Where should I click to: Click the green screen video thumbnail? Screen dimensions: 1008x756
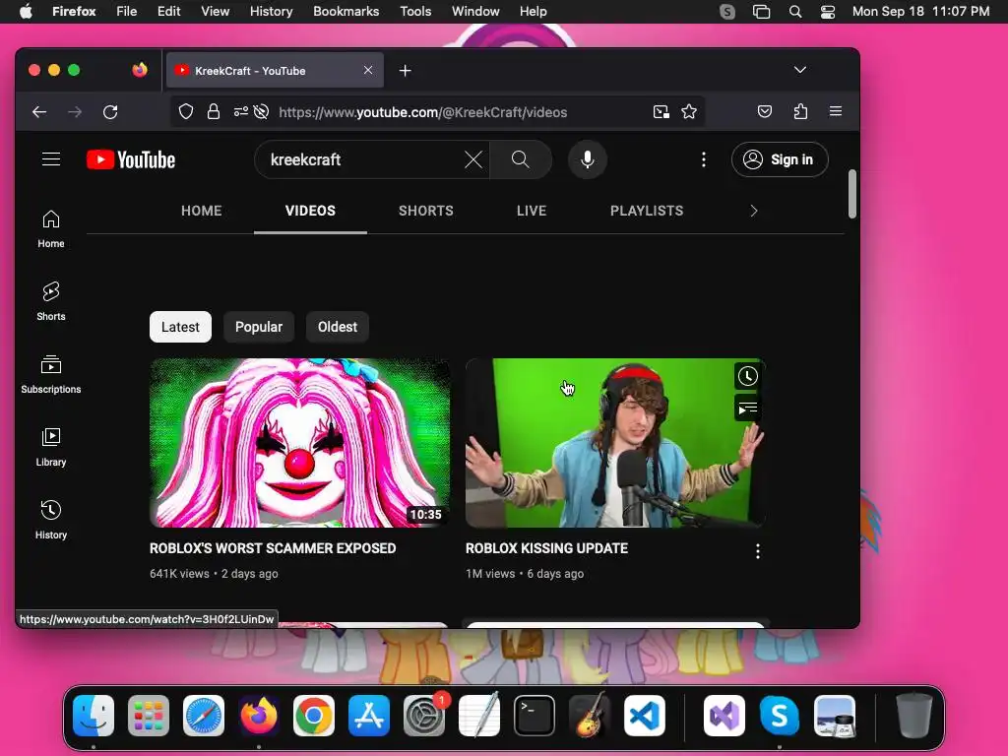point(615,443)
